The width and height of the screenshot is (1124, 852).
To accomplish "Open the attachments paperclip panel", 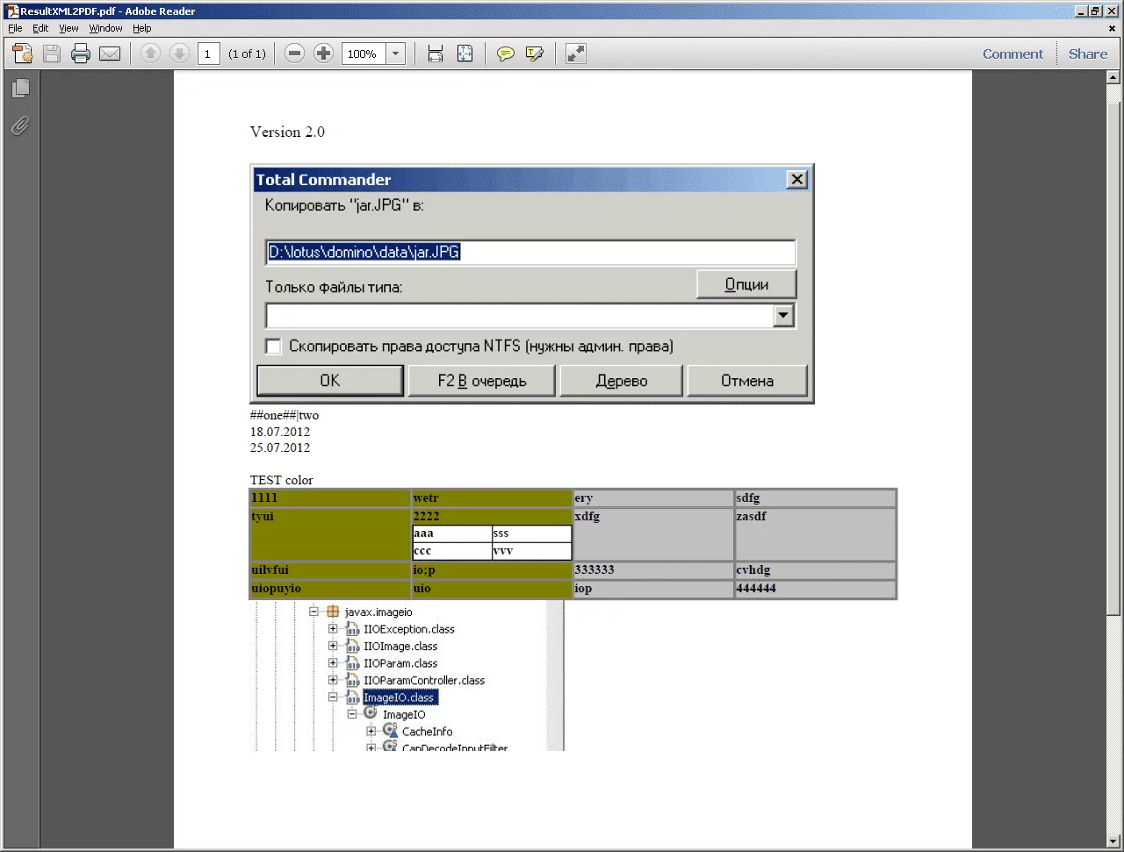I will 20,126.
